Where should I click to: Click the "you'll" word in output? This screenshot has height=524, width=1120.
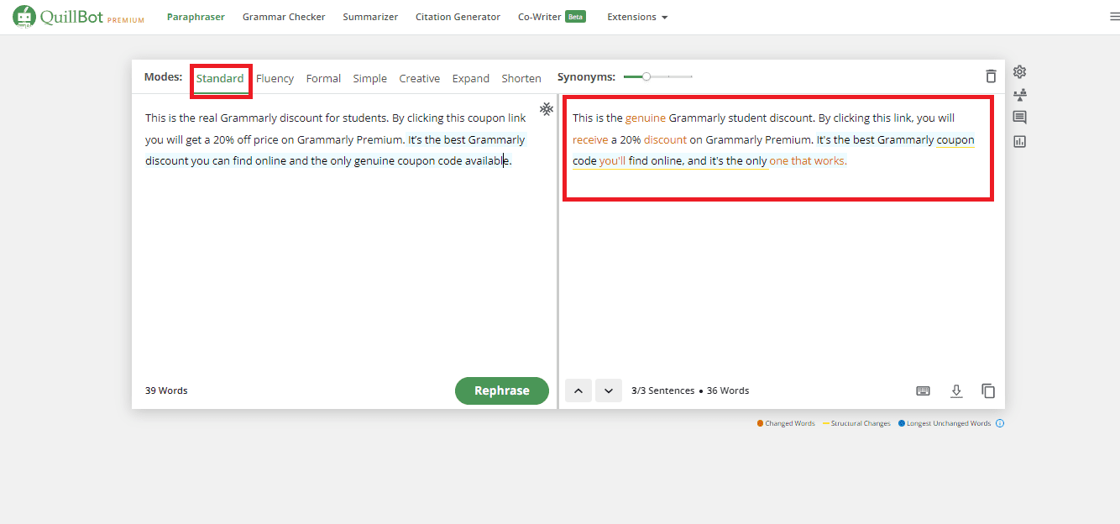point(612,160)
